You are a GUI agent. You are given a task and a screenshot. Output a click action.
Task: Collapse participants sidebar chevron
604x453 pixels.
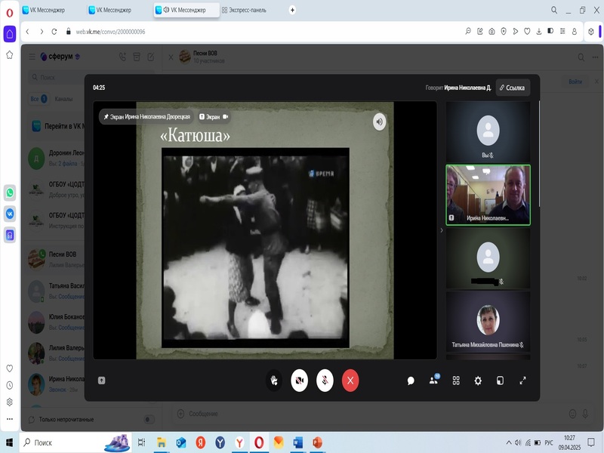point(442,230)
